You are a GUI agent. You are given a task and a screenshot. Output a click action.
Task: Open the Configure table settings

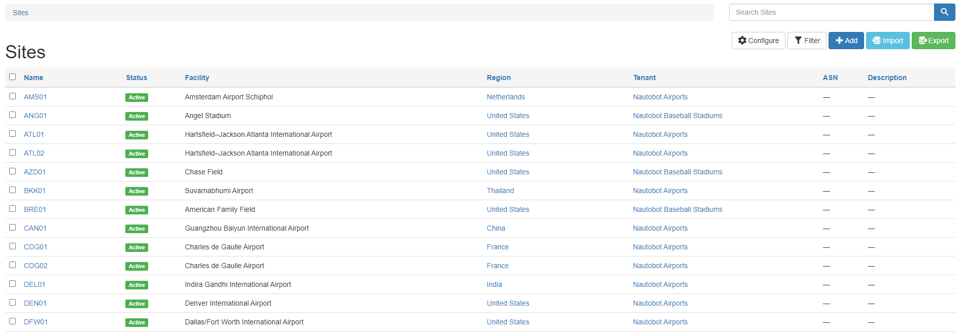click(758, 41)
